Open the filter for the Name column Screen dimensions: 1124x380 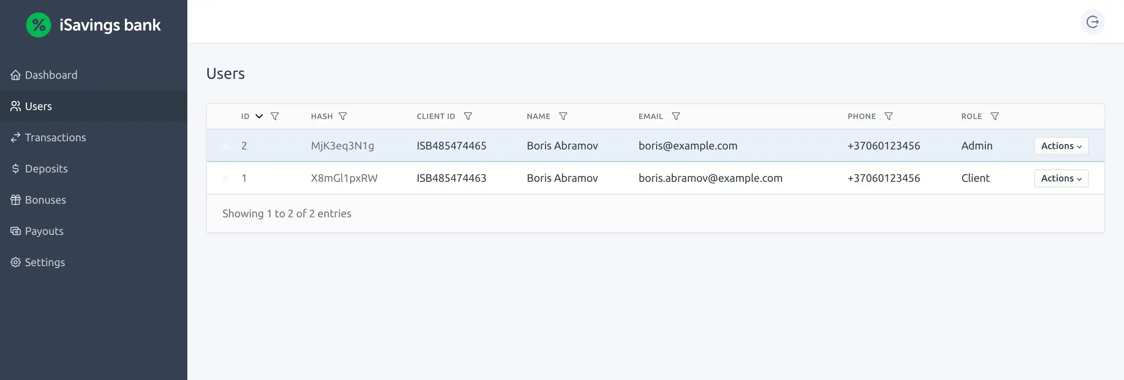tap(563, 116)
